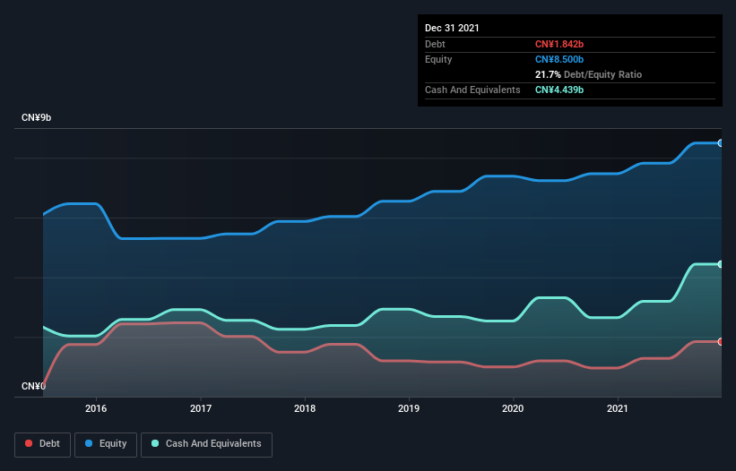Click the CN¥4.439b cash value
Image resolution: width=736 pixels, height=471 pixels.
point(559,90)
